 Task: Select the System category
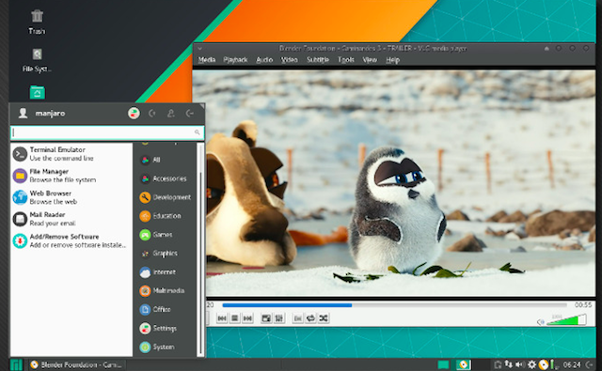pos(166,347)
